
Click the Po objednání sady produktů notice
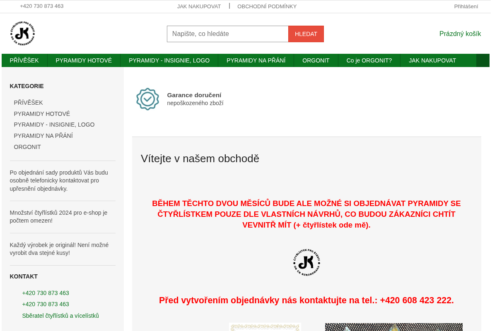[x=59, y=181]
